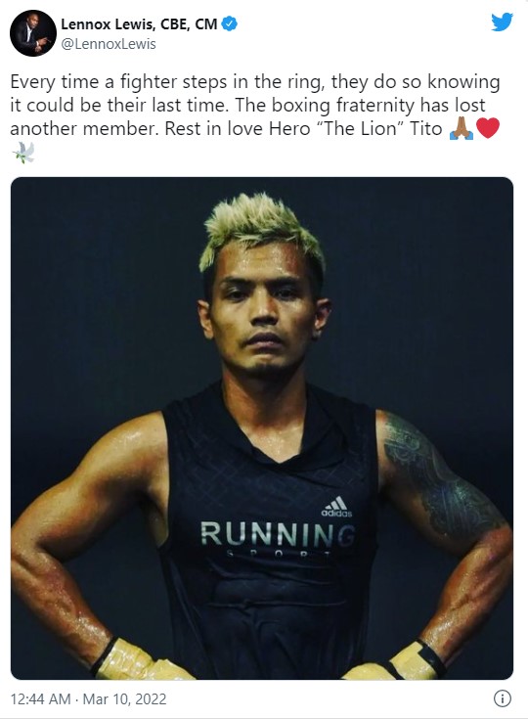This screenshot has width=528, height=719.
Task: Open the tweet info circle icon
Action: [503, 698]
